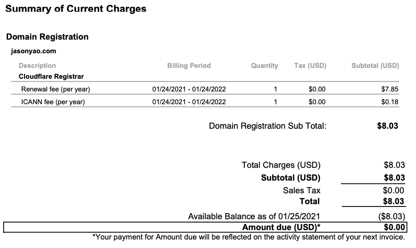
Task: Click the Sales Tax $0.00 amount
Action: pos(393,190)
